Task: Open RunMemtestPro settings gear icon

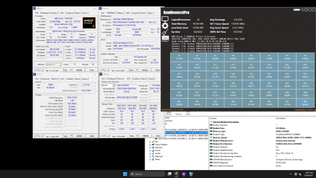Action: pyautogui.click(x=165, y=26)
